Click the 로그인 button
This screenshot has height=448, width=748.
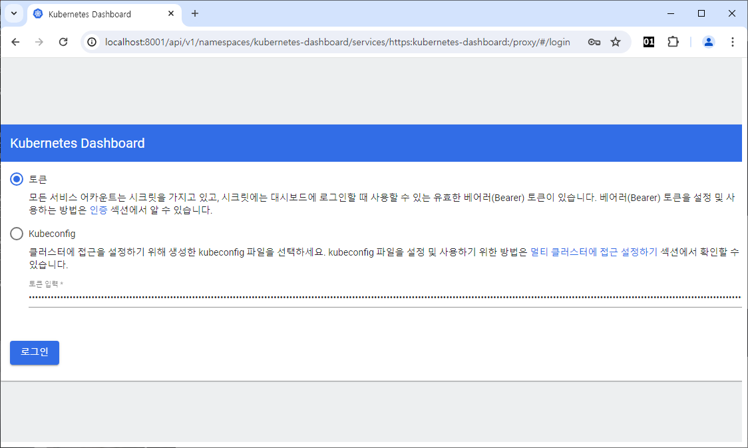point(35,353)
